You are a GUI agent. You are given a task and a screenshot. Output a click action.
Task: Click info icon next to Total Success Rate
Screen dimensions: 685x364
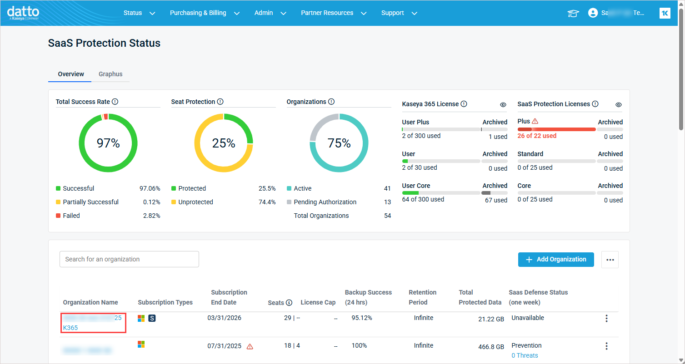coord(115,102)
